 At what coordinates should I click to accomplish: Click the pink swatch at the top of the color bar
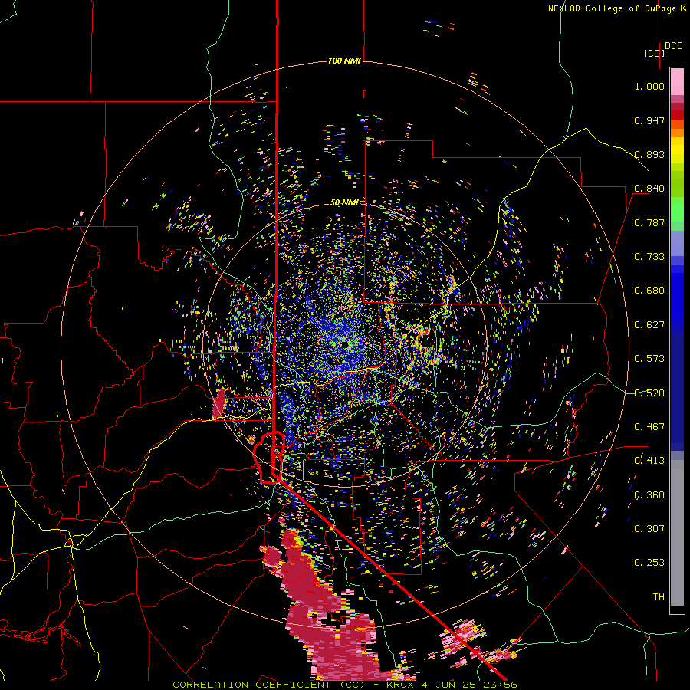click(677, 82)
